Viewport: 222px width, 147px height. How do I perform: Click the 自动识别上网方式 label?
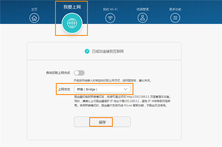(58, 73)
